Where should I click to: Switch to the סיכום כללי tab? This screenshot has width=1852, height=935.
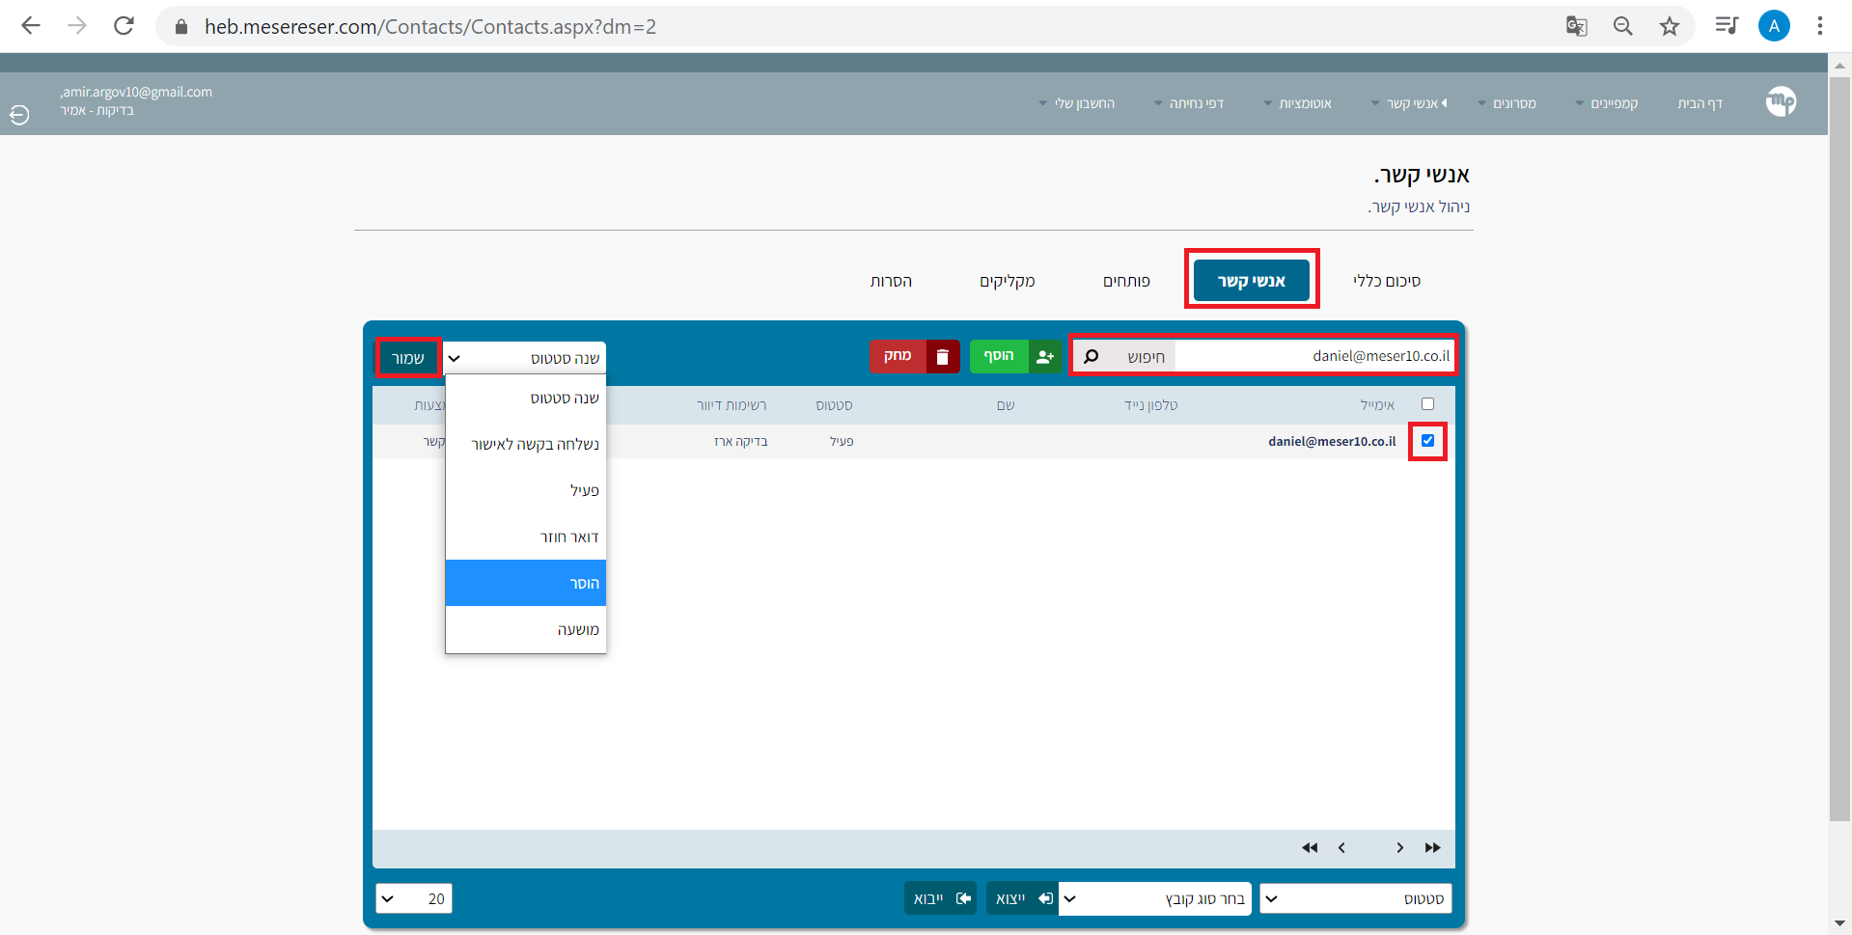[1386, 281]
